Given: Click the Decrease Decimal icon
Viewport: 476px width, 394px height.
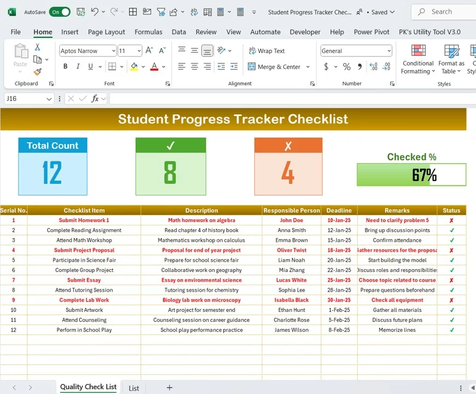Looking at the screenshot, I should tap(386, 66).
